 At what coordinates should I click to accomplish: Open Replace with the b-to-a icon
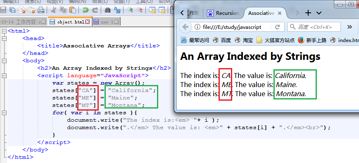pos(117,10)
